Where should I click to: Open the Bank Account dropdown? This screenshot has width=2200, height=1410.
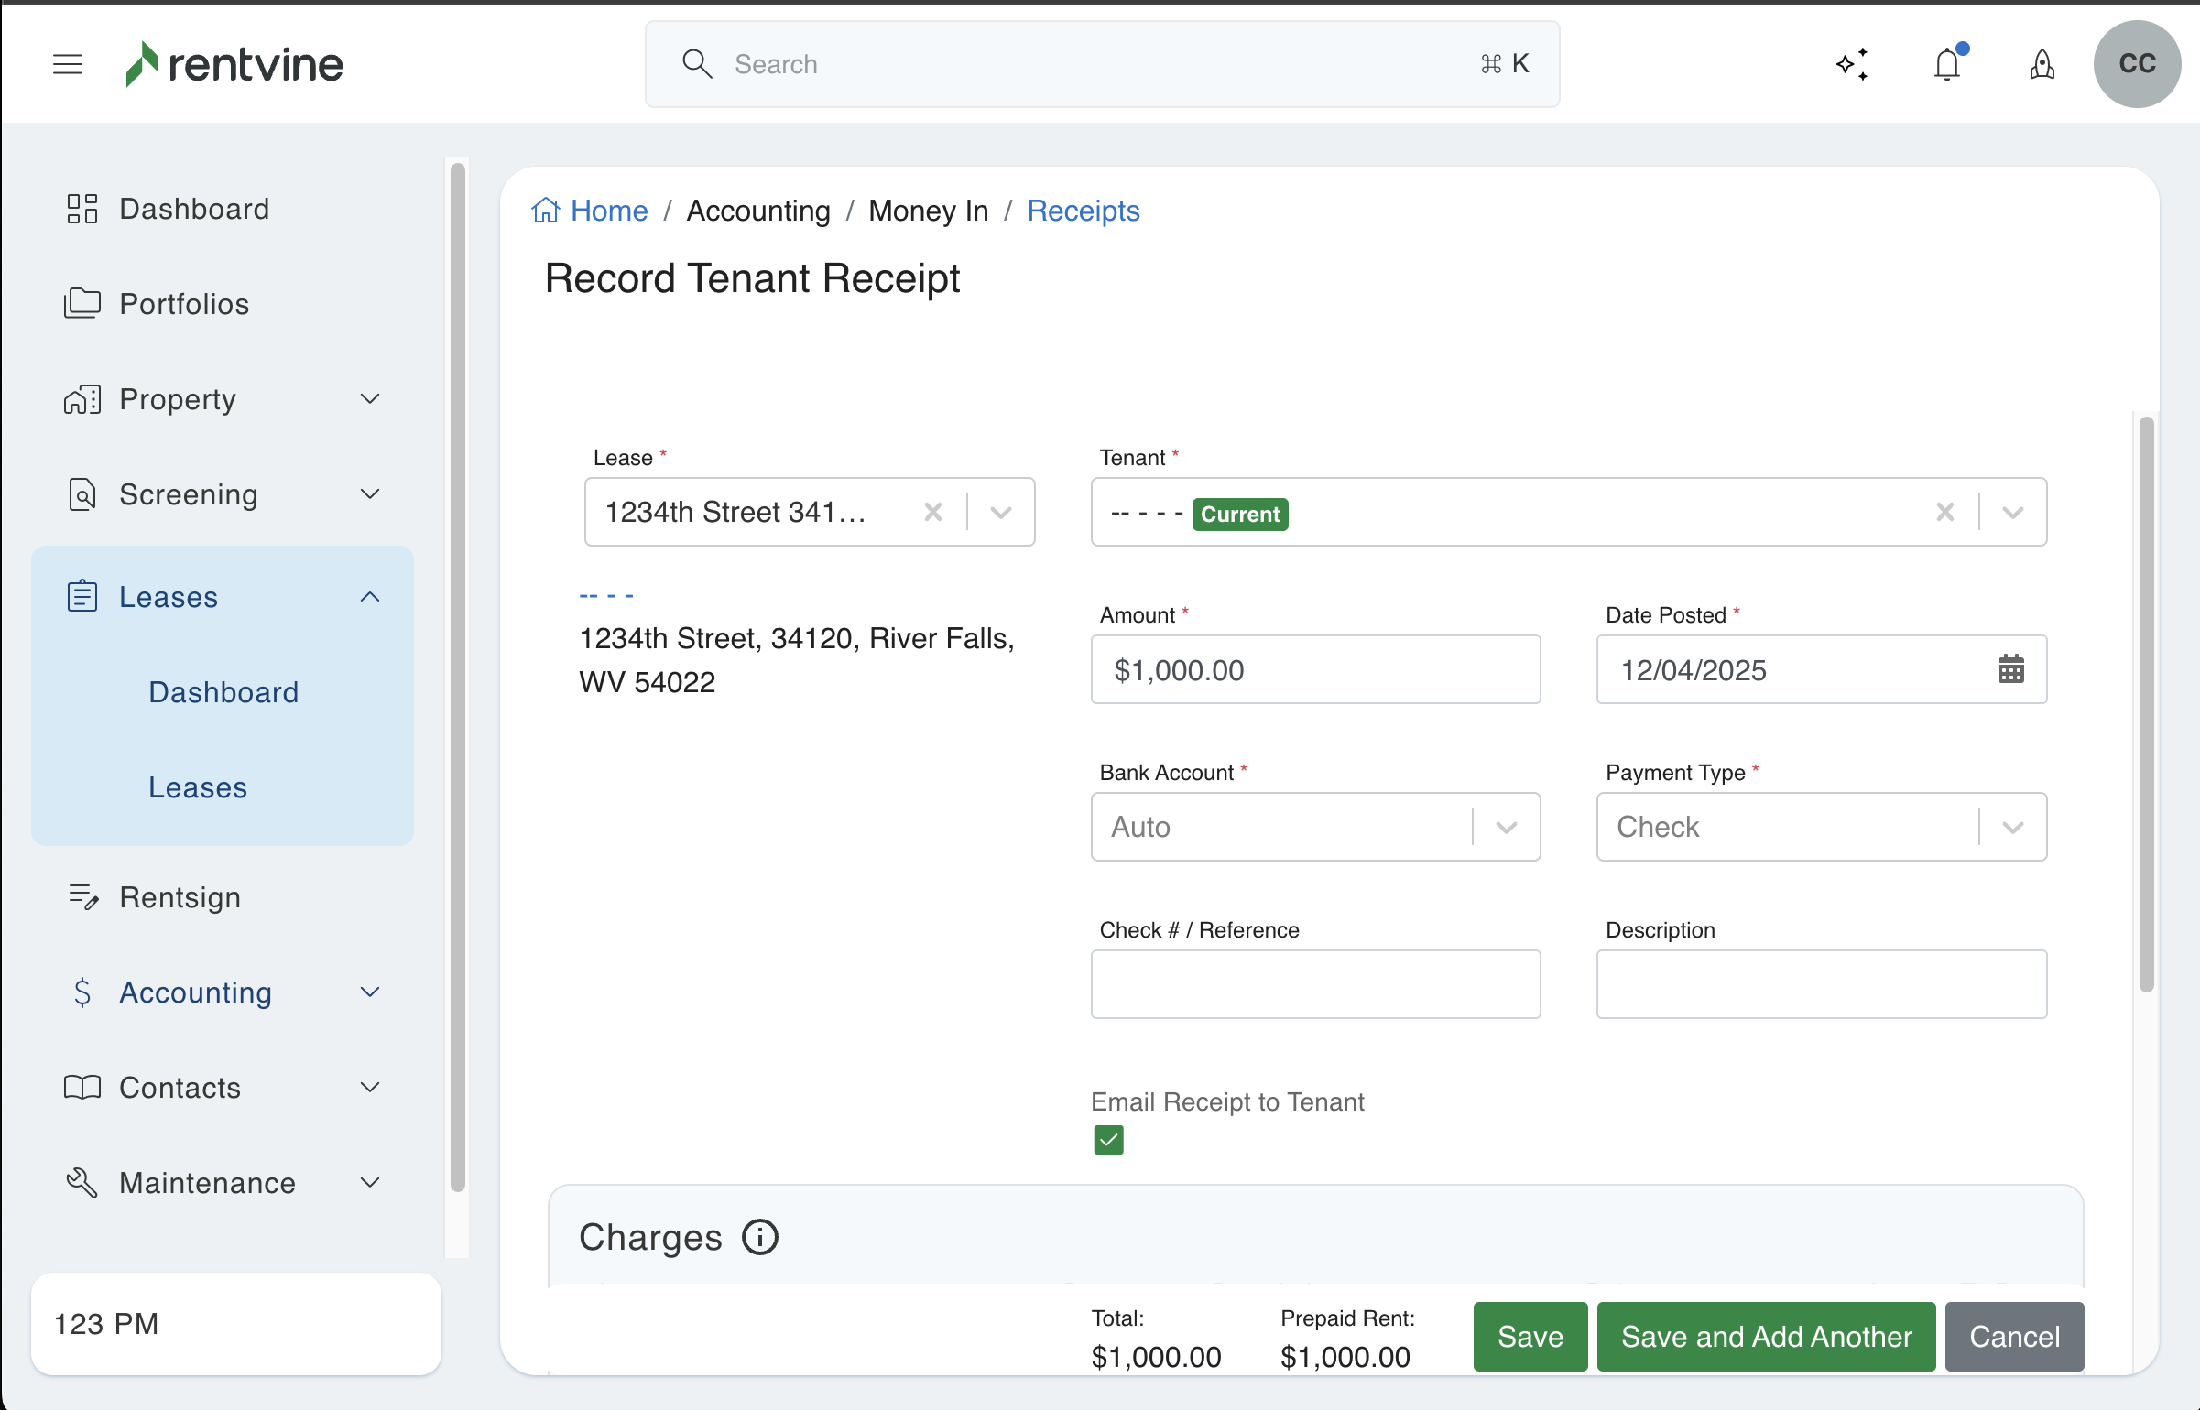1506,827
